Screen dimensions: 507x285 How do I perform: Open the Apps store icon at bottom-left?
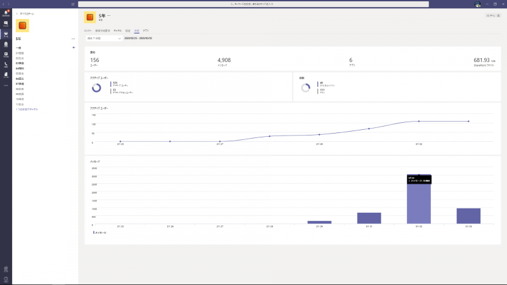[6, 269]
